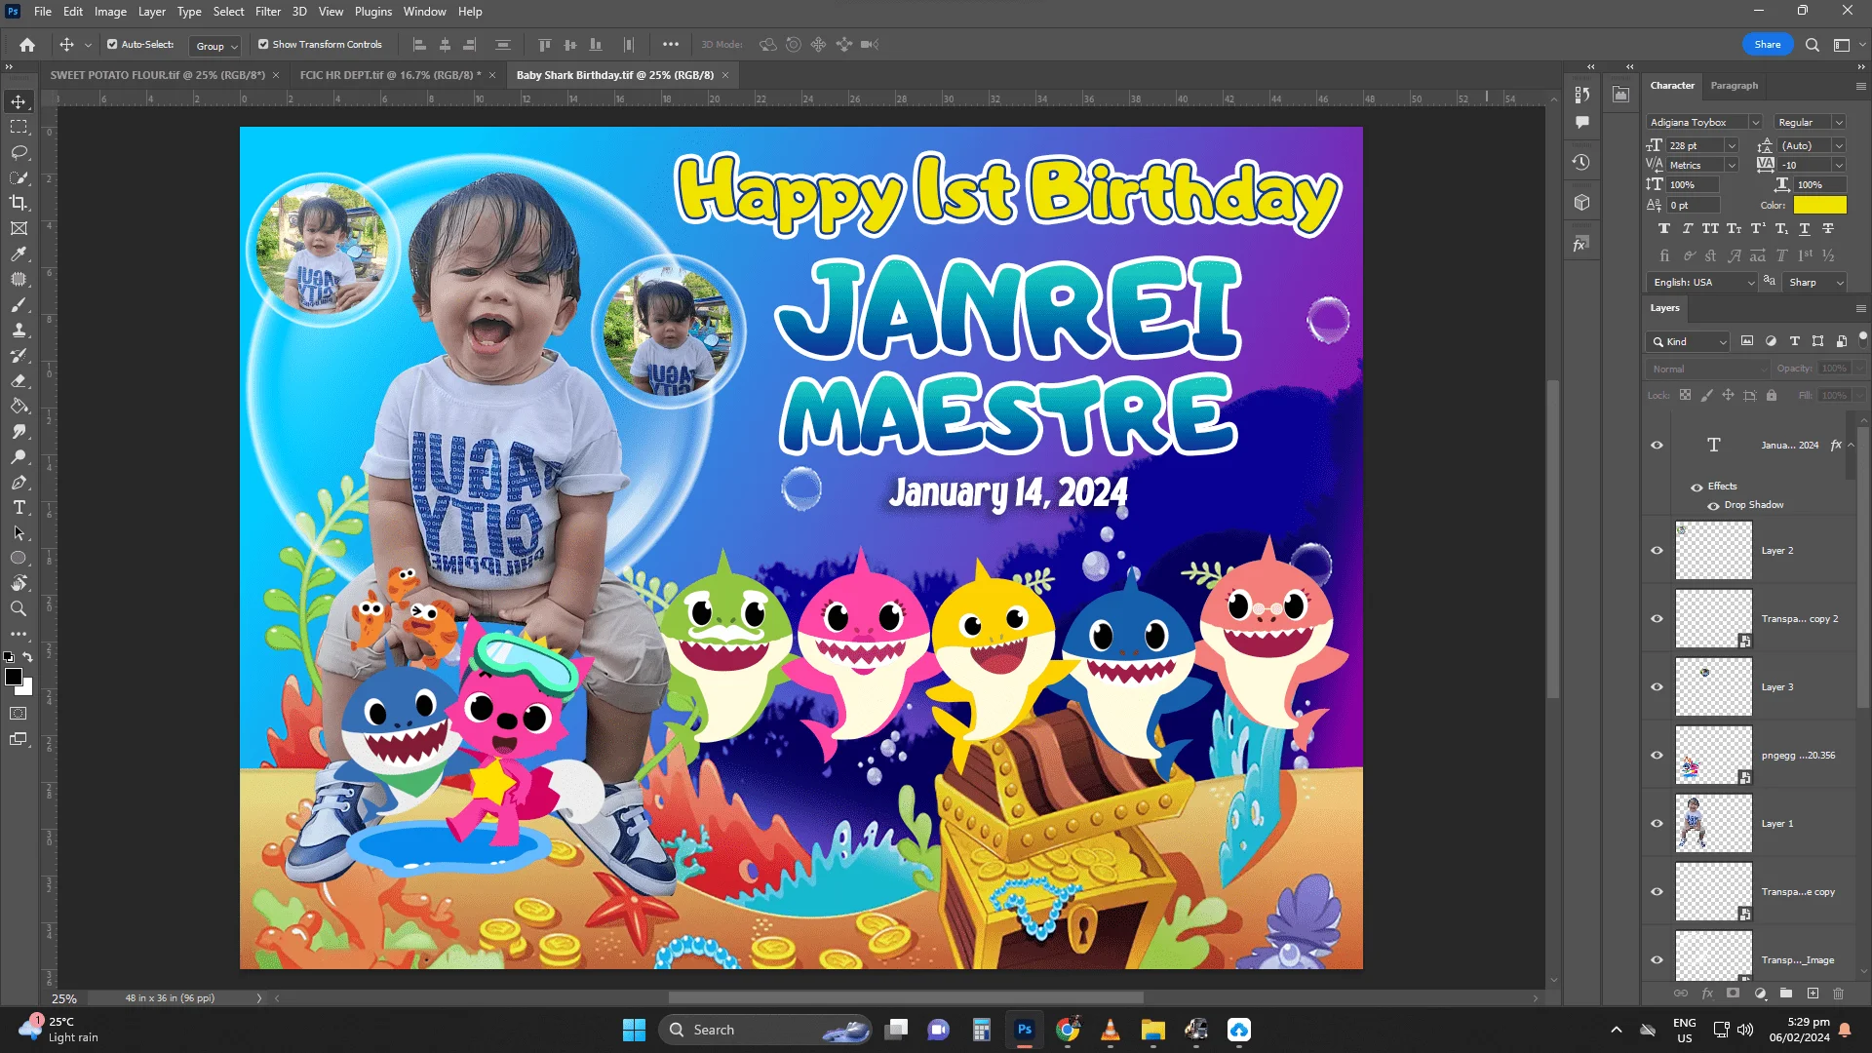
Task: Select the Layer 1 thumbnail
Action: 1714,824
